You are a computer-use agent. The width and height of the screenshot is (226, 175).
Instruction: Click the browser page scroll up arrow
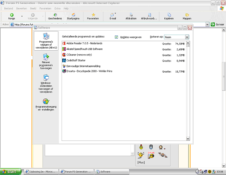pyautogui.click(x=223, y=30)
